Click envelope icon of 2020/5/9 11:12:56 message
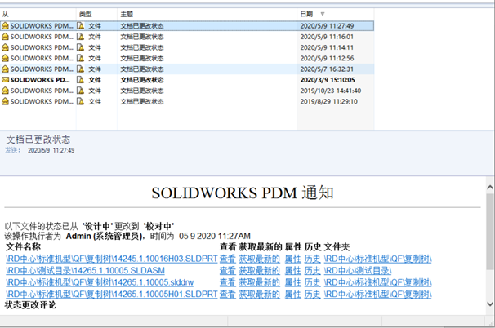Viewport: 495px width, 328px height. point(6,58)
